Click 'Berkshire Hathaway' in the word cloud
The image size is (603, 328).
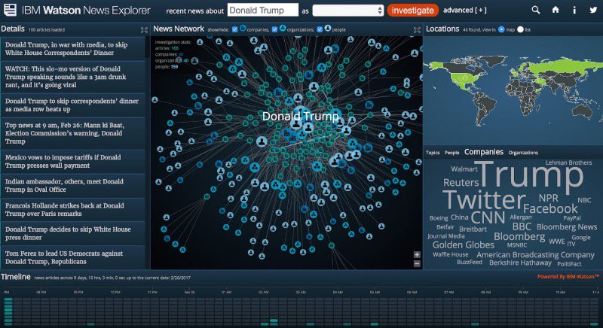coord(520,263)
